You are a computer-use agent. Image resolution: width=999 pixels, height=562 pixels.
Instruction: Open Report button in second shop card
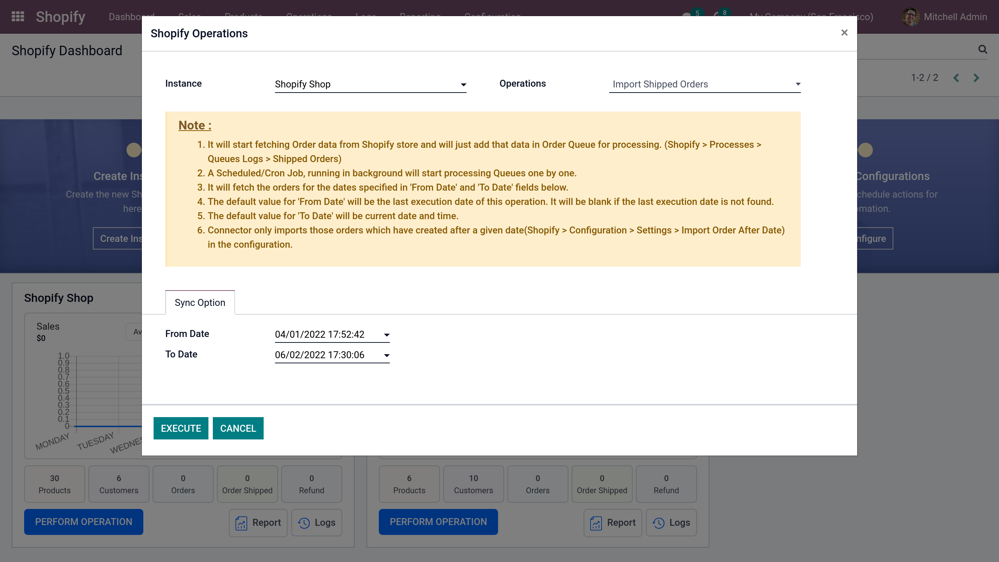click(x=613, y=523)
